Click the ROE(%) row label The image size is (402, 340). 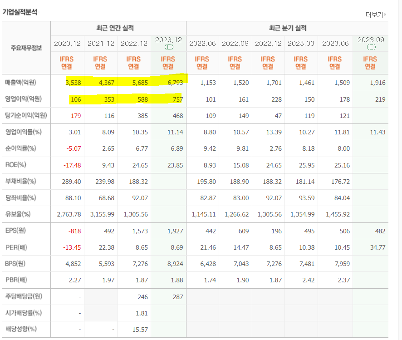[x=15, y=165]
